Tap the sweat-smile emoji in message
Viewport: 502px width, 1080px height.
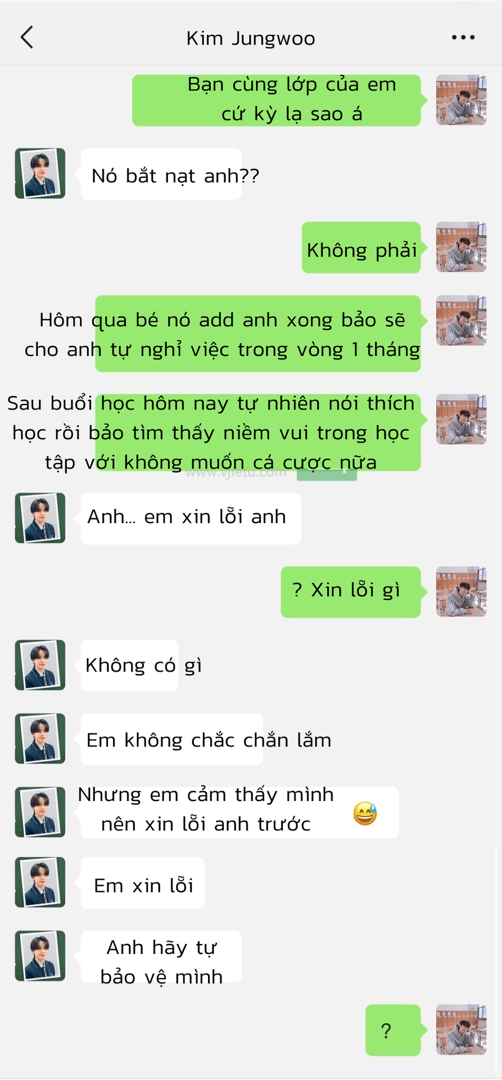(x=365, y=813)
